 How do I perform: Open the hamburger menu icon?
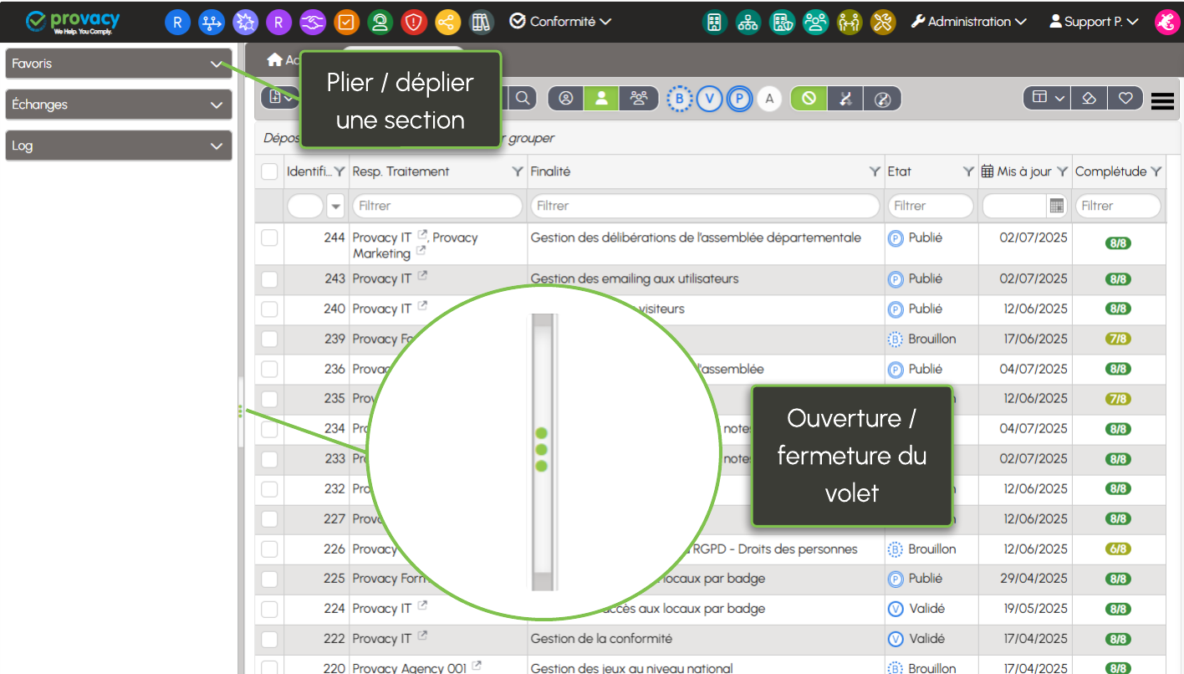coord(1163,100)
